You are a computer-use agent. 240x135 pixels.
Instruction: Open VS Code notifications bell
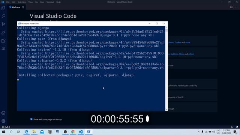237,127
